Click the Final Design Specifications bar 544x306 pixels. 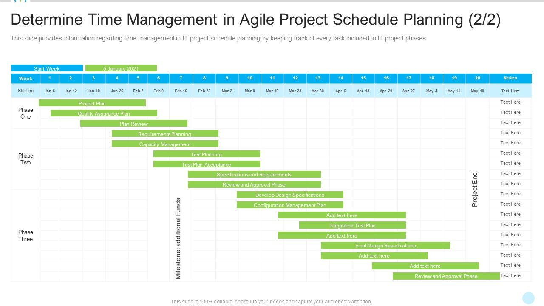point(385,245)
